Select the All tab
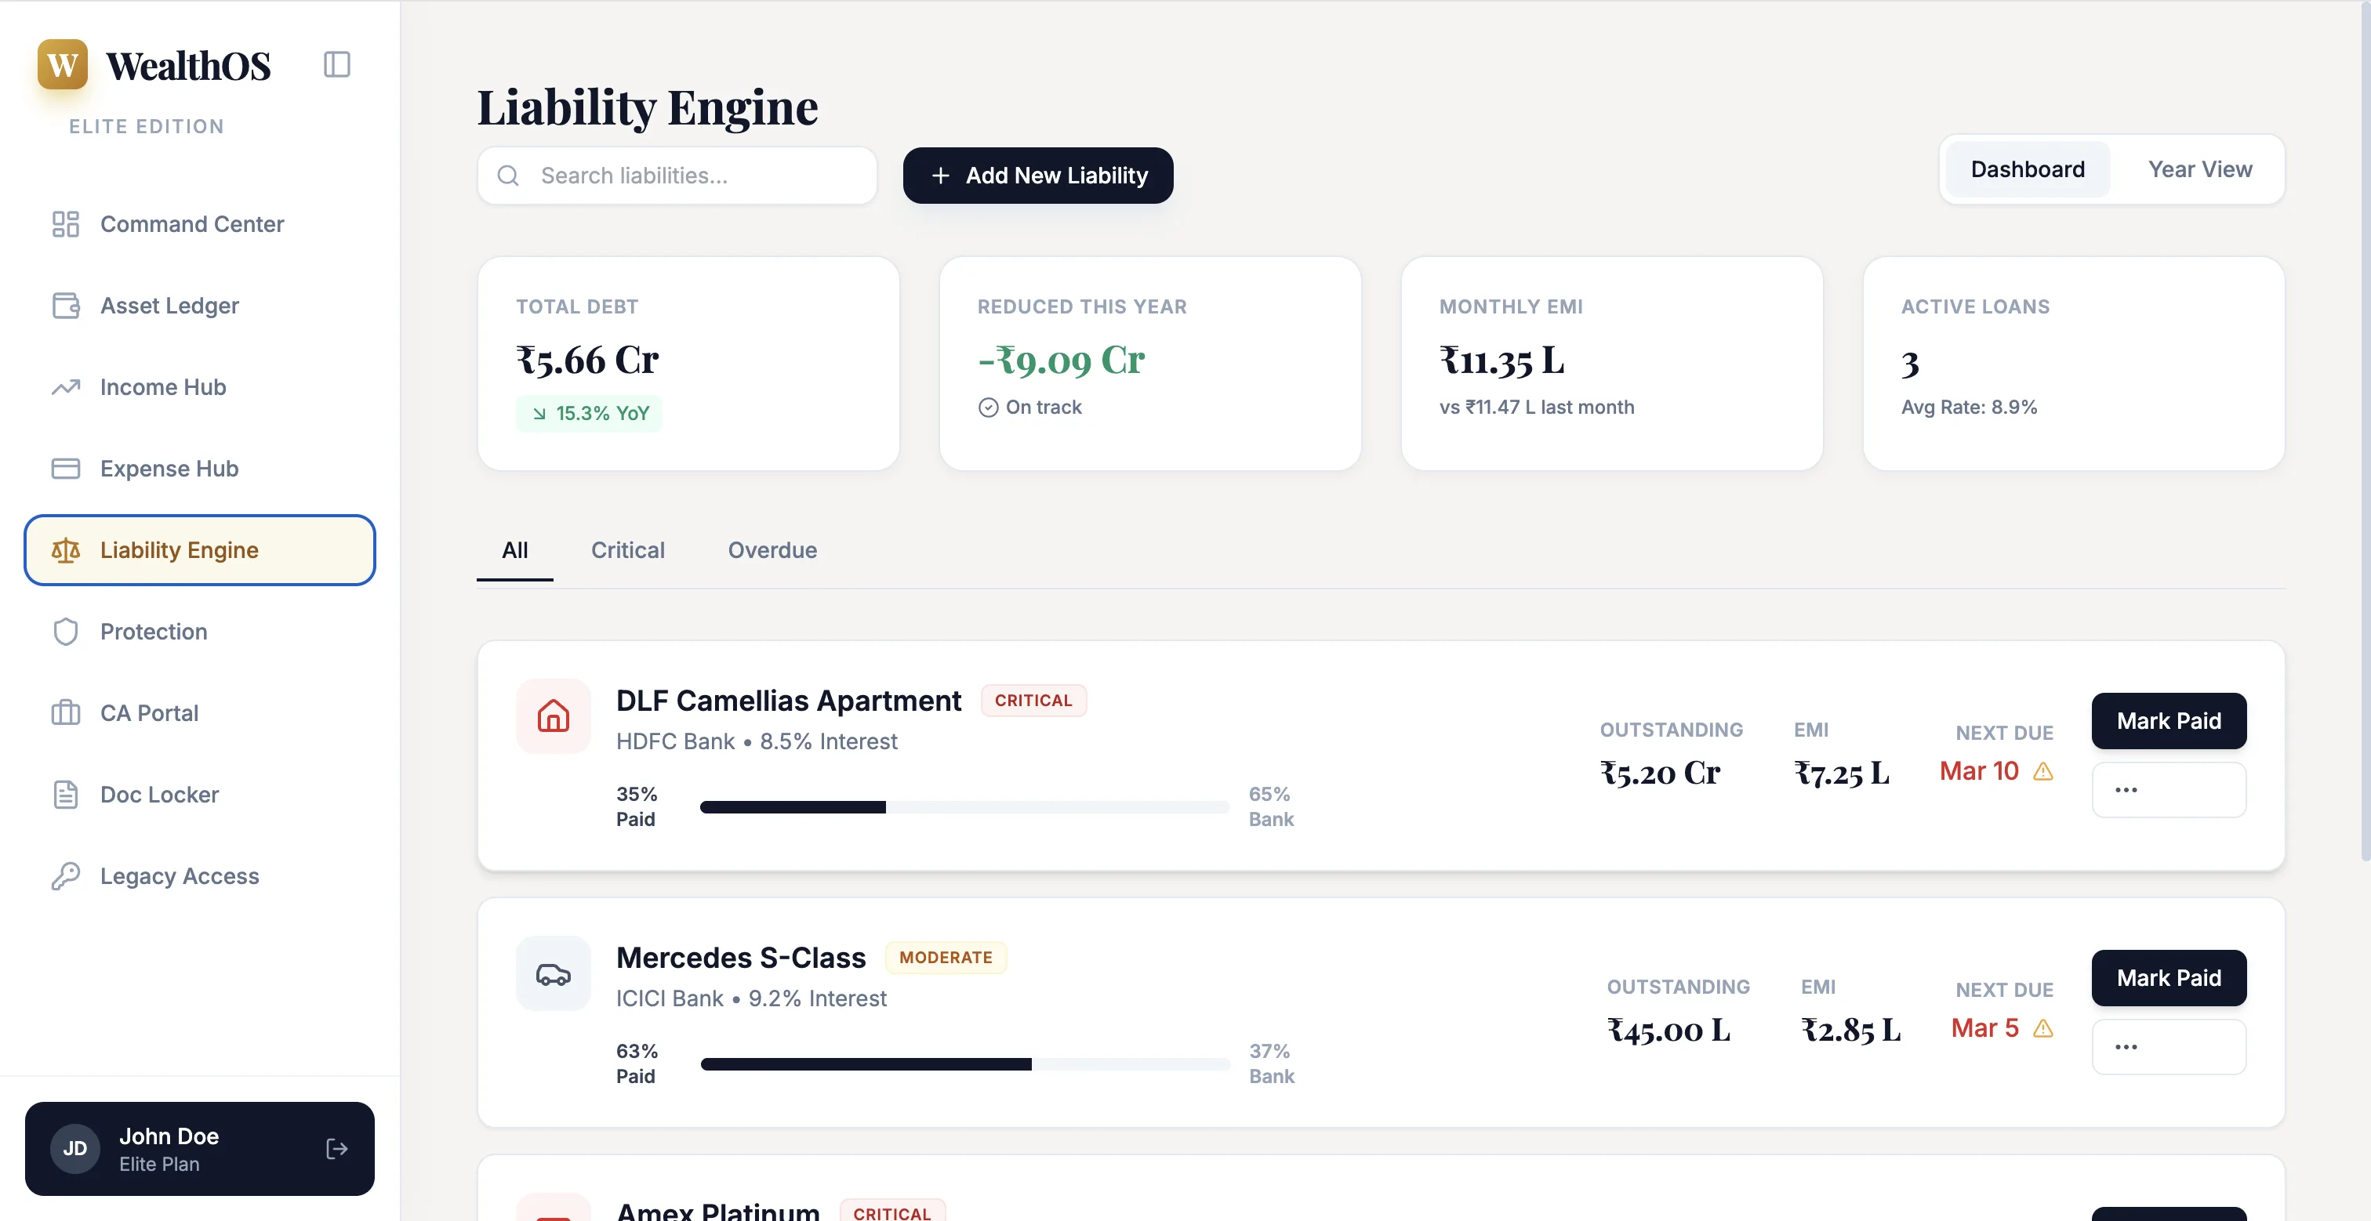The height and width of the screenshot is (1221, 2371). pyautogui.click(x=514, y=550)
